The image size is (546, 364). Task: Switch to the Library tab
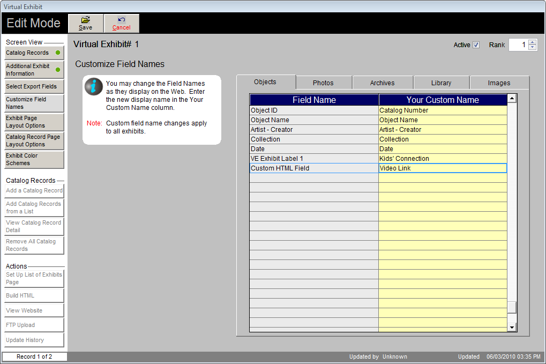click(441, 83)
